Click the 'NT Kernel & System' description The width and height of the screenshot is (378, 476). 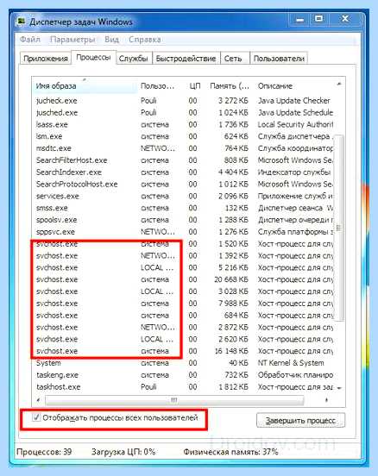(x=291, y=363)
